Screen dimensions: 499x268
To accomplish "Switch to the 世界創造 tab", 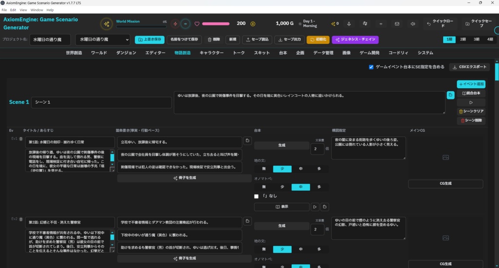I will tap(74, 53).
